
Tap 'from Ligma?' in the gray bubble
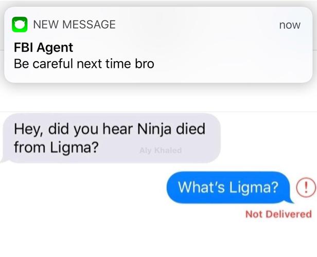pyautogui.click(x=56, y=148)
